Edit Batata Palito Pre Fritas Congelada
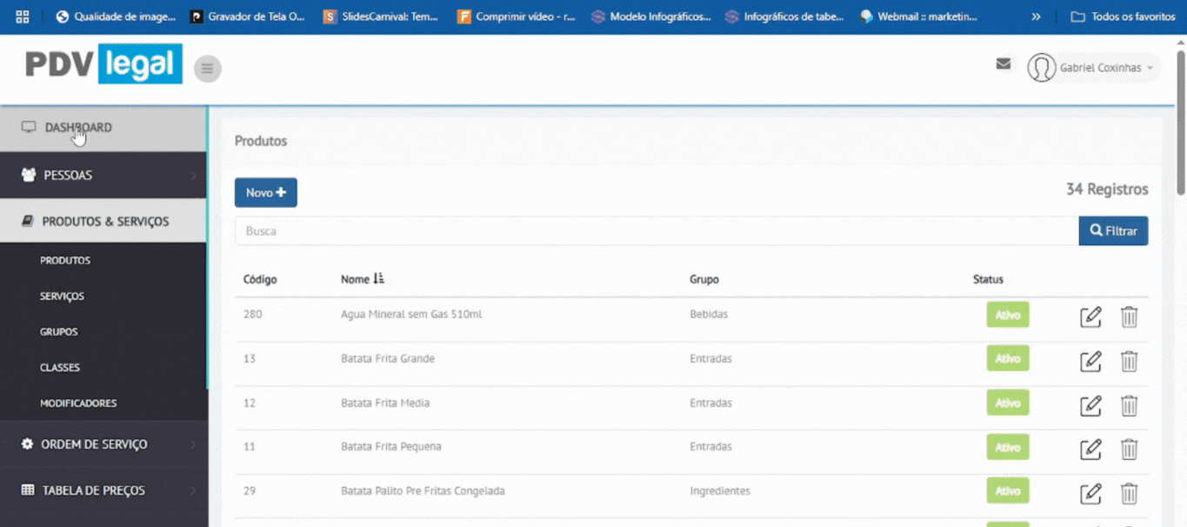 tap(1090, 493)
